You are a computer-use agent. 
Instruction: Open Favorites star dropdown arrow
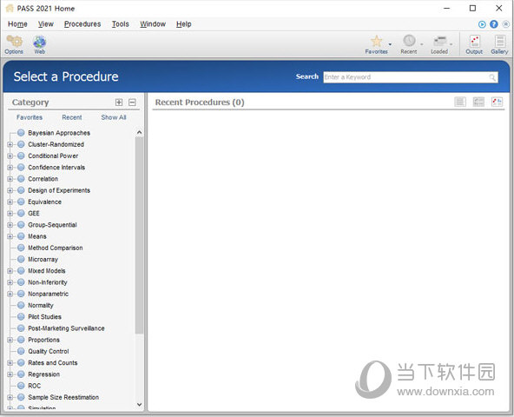(x=390, y=44)
